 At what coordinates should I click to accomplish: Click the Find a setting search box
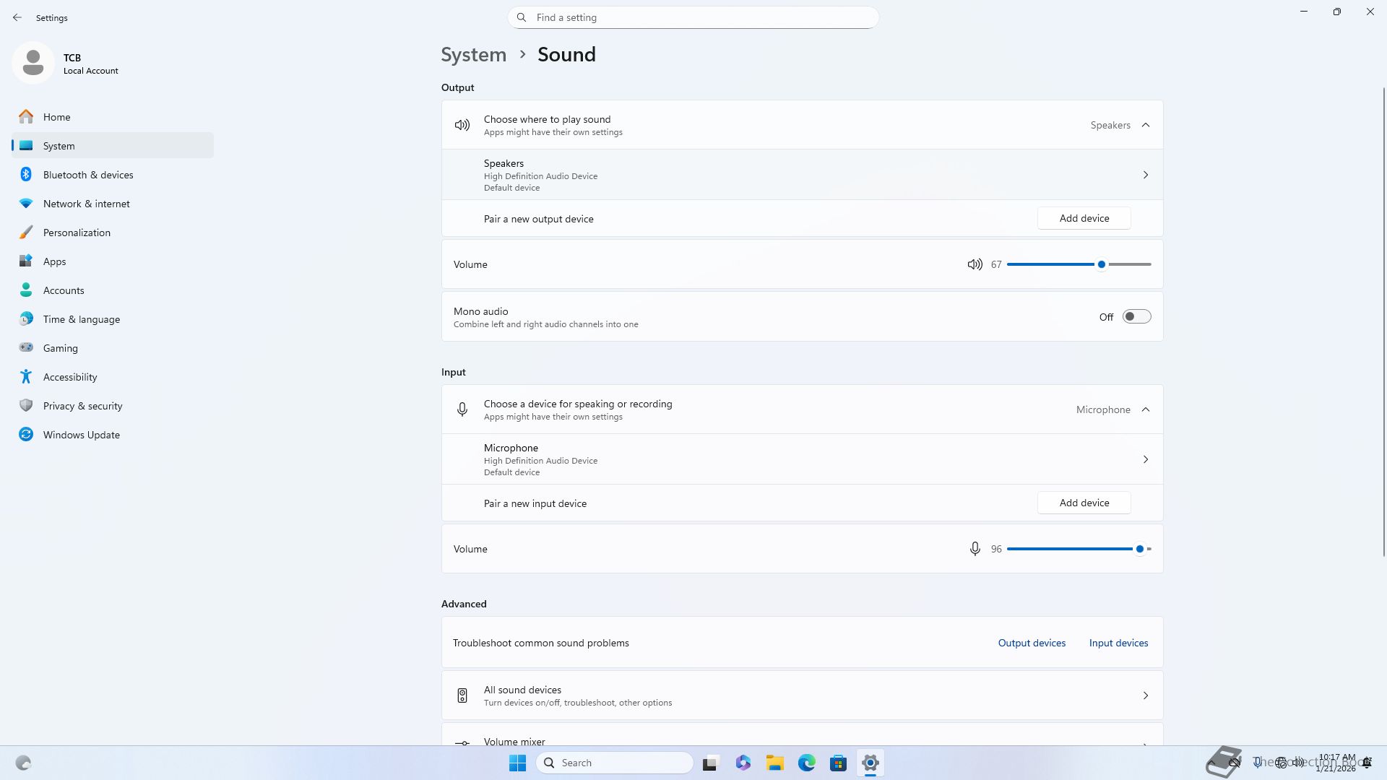point(693,17)
